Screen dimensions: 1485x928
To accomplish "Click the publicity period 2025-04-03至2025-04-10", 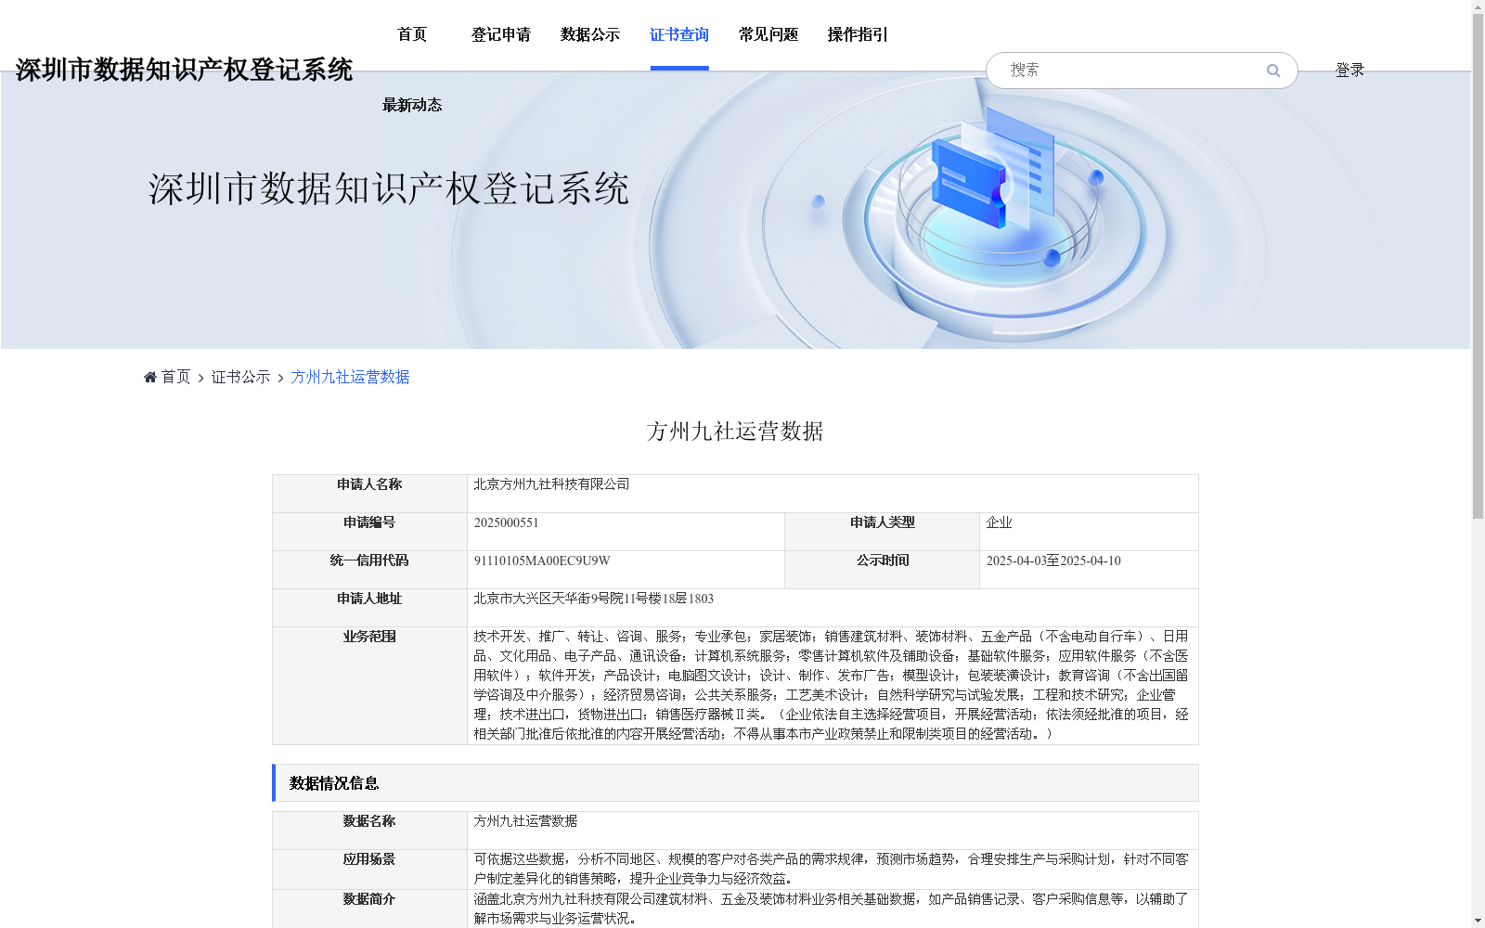I will pyautogui.click(x=1053, y=561).
